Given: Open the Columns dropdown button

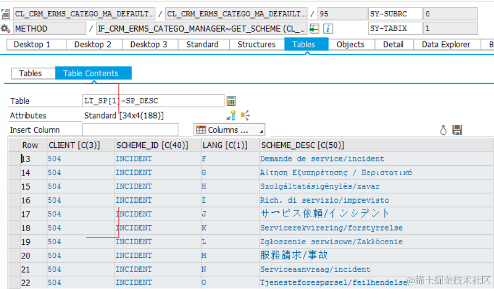Looking at the screenshot, I should coord(230,129).
